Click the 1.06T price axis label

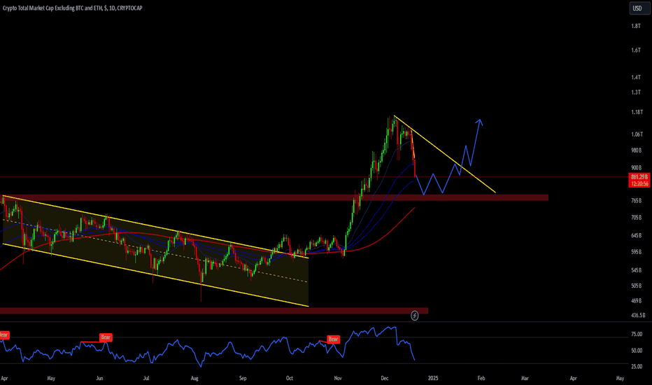tap(637, 134)
